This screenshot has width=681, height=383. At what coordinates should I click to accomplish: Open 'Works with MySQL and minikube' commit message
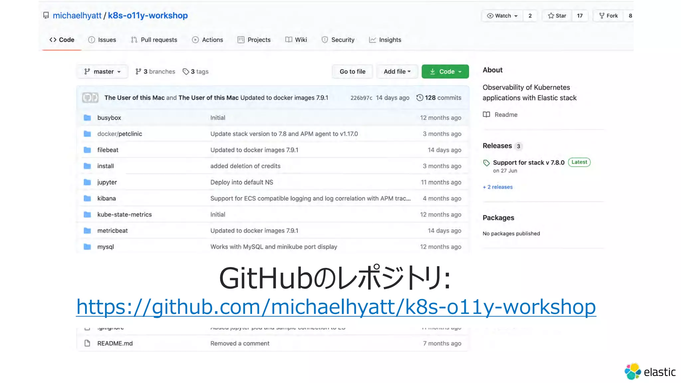(274, 247)
